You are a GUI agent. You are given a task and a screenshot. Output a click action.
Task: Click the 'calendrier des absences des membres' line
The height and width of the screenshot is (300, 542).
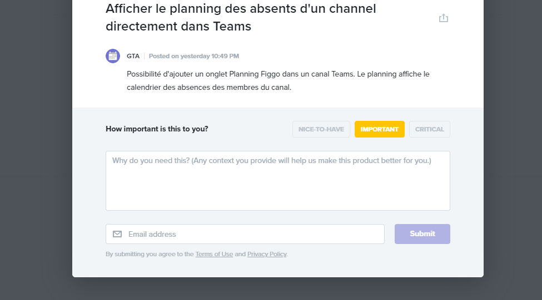[x=209, y=87]
